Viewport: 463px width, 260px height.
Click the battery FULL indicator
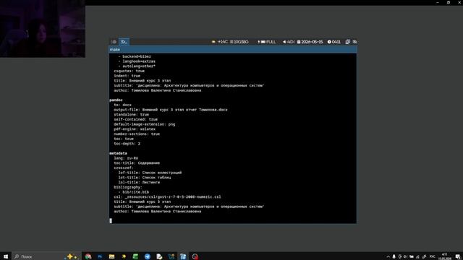click(x=267, y=42)
